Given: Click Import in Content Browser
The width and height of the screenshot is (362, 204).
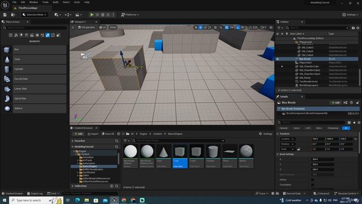Looking at the screenshot, I should pyautogui.click(x=93, y=134).
